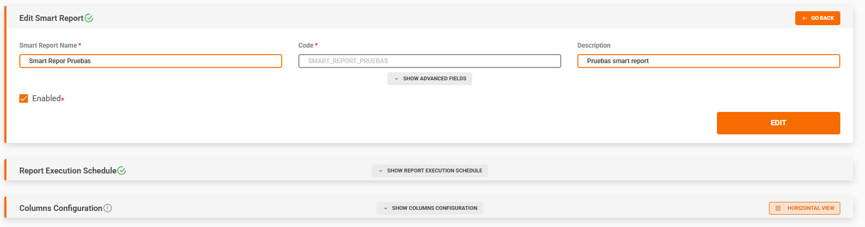This screenshot has width=865, height=227.
Task: Click the Enabled checkbox label text
Action: [46, 99]
